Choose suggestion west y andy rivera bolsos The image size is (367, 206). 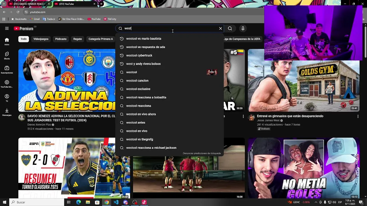tap(169, 64)
